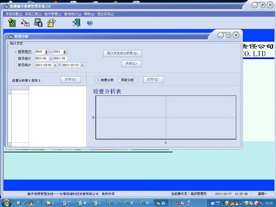
Task: Click the 关闭 button in the dialog
Action: click(131, 64)
